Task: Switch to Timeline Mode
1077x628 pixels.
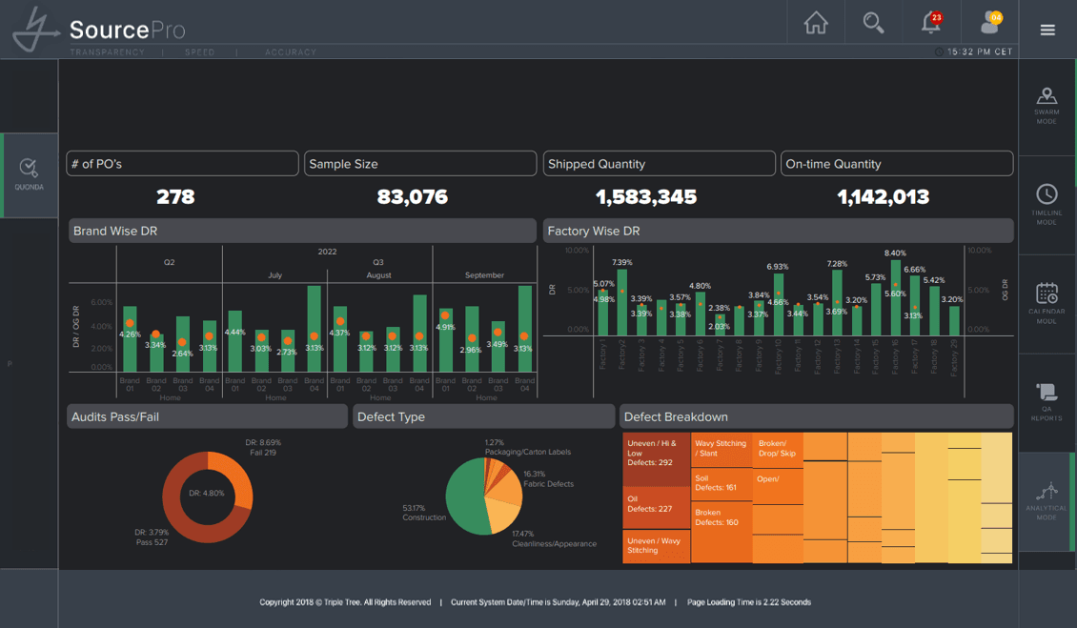Action: pos(1047,205)
